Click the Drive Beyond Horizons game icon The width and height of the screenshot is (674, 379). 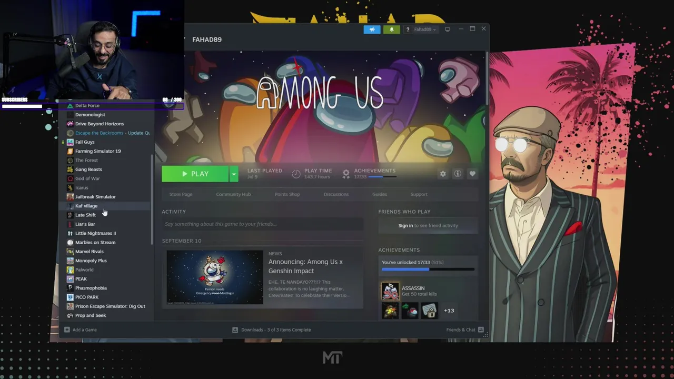[70, 124]
